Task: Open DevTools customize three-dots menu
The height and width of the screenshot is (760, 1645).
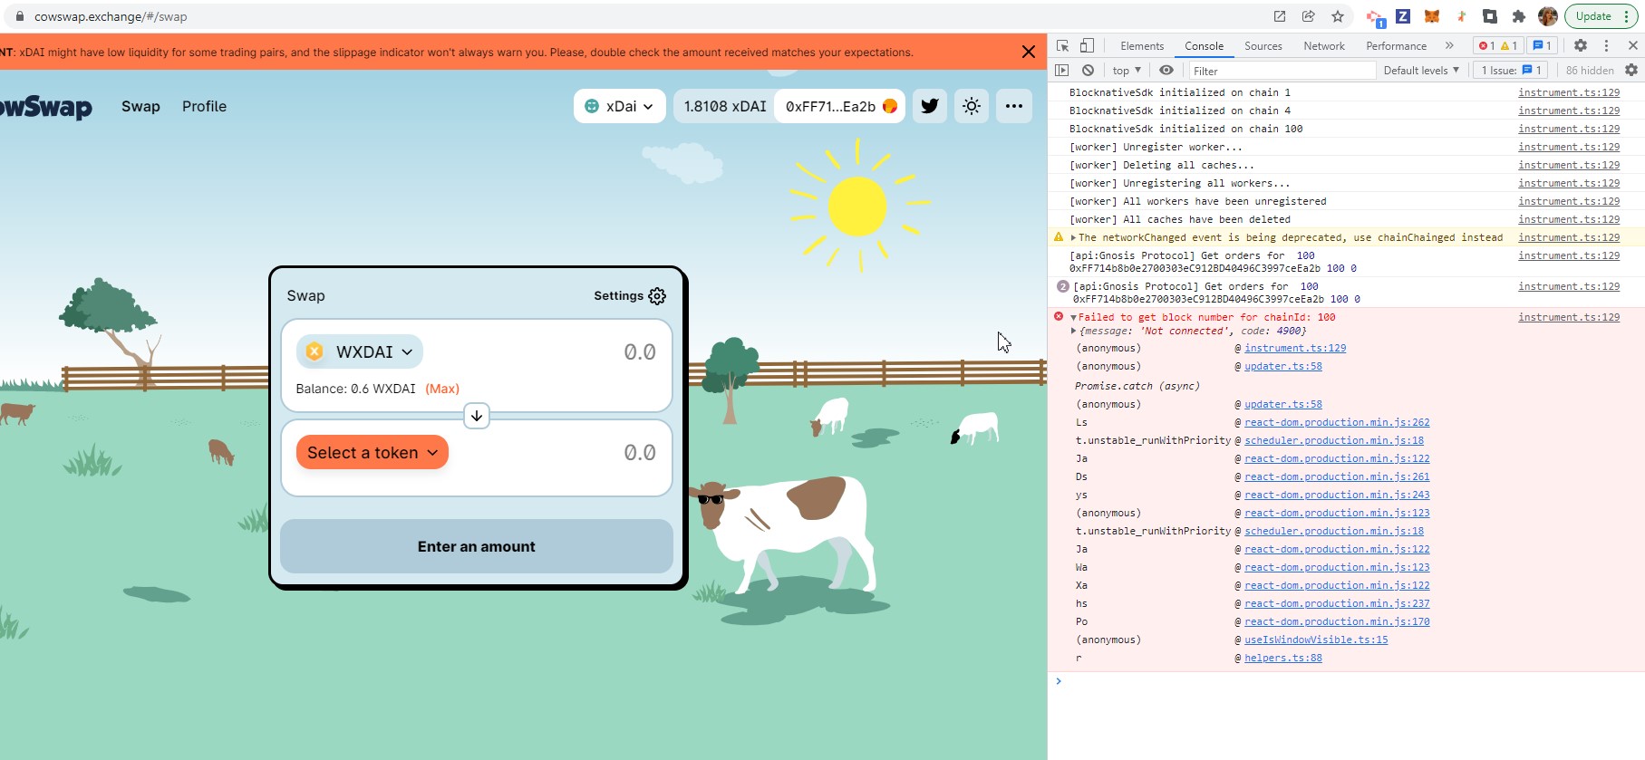Action: (x=1606, y=45)
